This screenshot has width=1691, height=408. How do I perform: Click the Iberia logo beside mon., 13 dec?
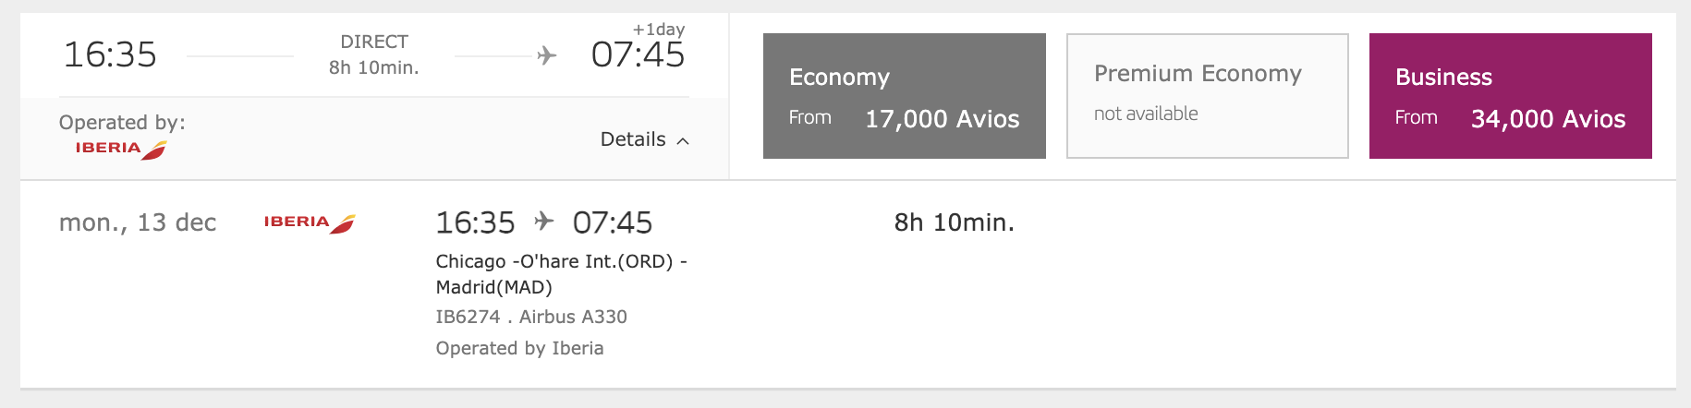[310, 223]
